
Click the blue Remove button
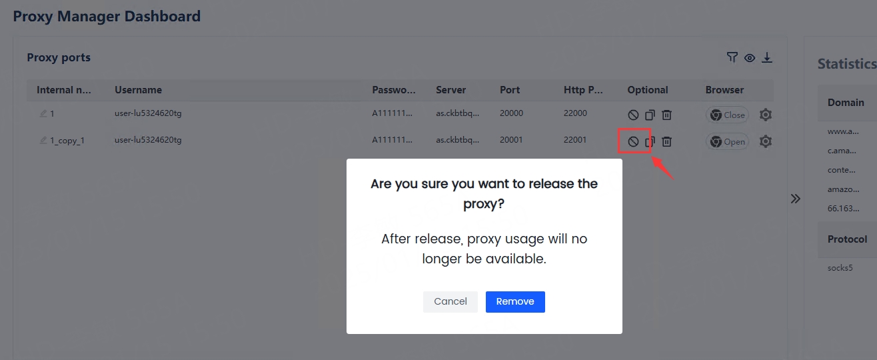tap(515, 301)
